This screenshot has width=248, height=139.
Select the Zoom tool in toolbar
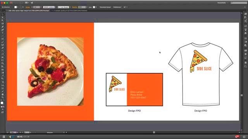click(2, 97)
